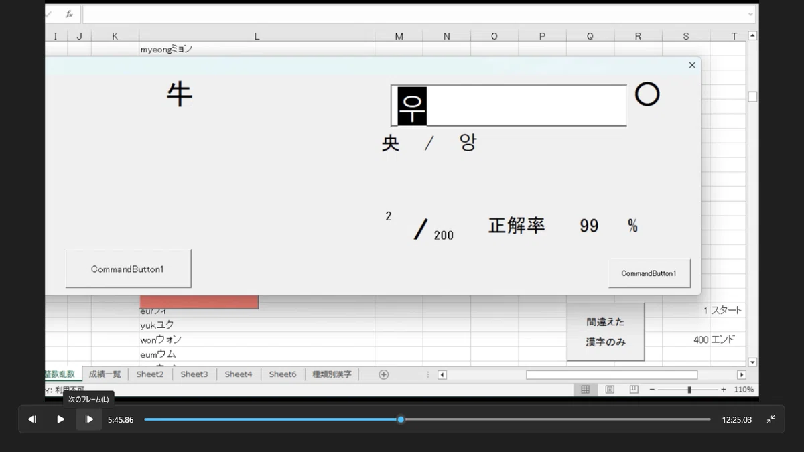This screenshot has height=452, width=804.
Task: Step back one frame in video player
Action: click(32, 419)
